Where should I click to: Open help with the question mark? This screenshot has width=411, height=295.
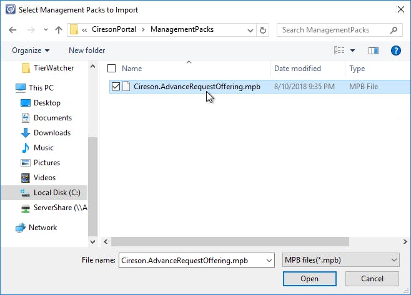click(x=395, y=51)
